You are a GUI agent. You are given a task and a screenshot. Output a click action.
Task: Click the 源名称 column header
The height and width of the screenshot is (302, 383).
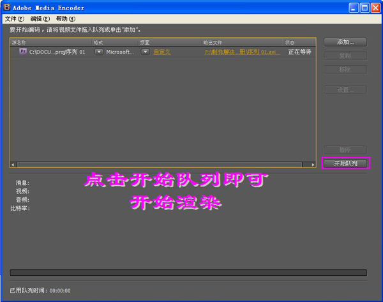coord(51,43)
